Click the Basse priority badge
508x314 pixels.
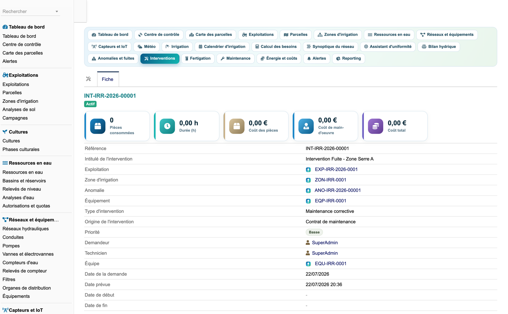tap(314, 232)
